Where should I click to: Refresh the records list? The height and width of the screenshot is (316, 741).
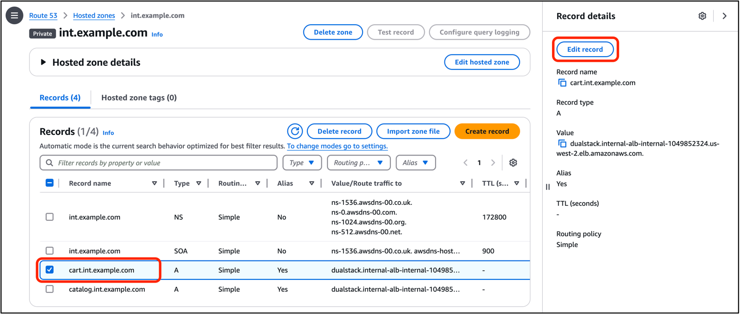coord(295,131)
